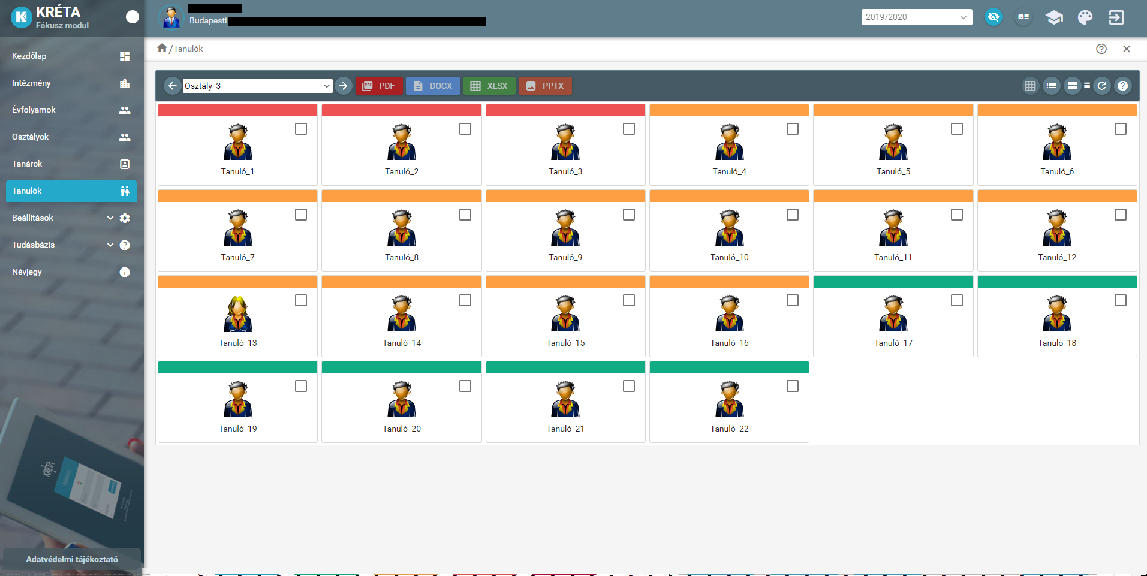Open toolbar help question icon
The height and width of the screenshot is (576, 1147).
pos(1123,86)
